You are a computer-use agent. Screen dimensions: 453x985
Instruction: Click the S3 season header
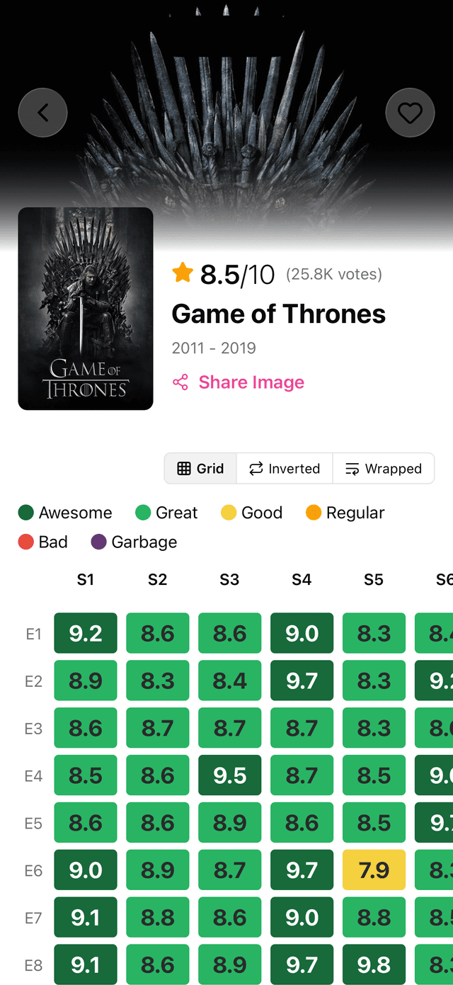tap(229, 579)
